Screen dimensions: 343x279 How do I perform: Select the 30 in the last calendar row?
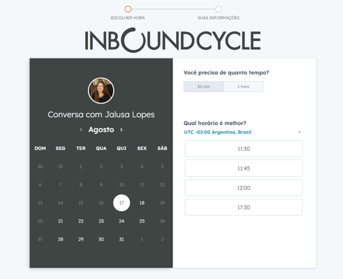click(x=101, y=240)
